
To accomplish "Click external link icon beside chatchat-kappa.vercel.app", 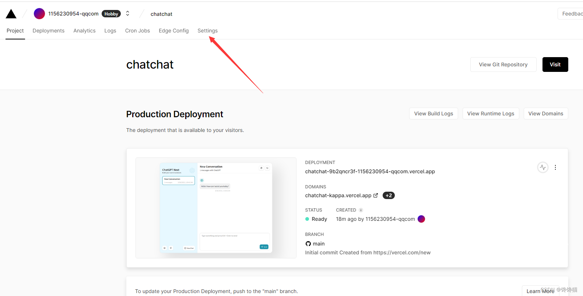I will pos(376,195).
